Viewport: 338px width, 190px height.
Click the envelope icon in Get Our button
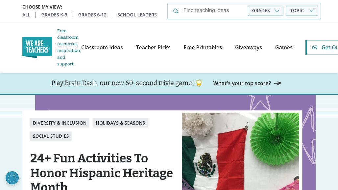[315, 47]
